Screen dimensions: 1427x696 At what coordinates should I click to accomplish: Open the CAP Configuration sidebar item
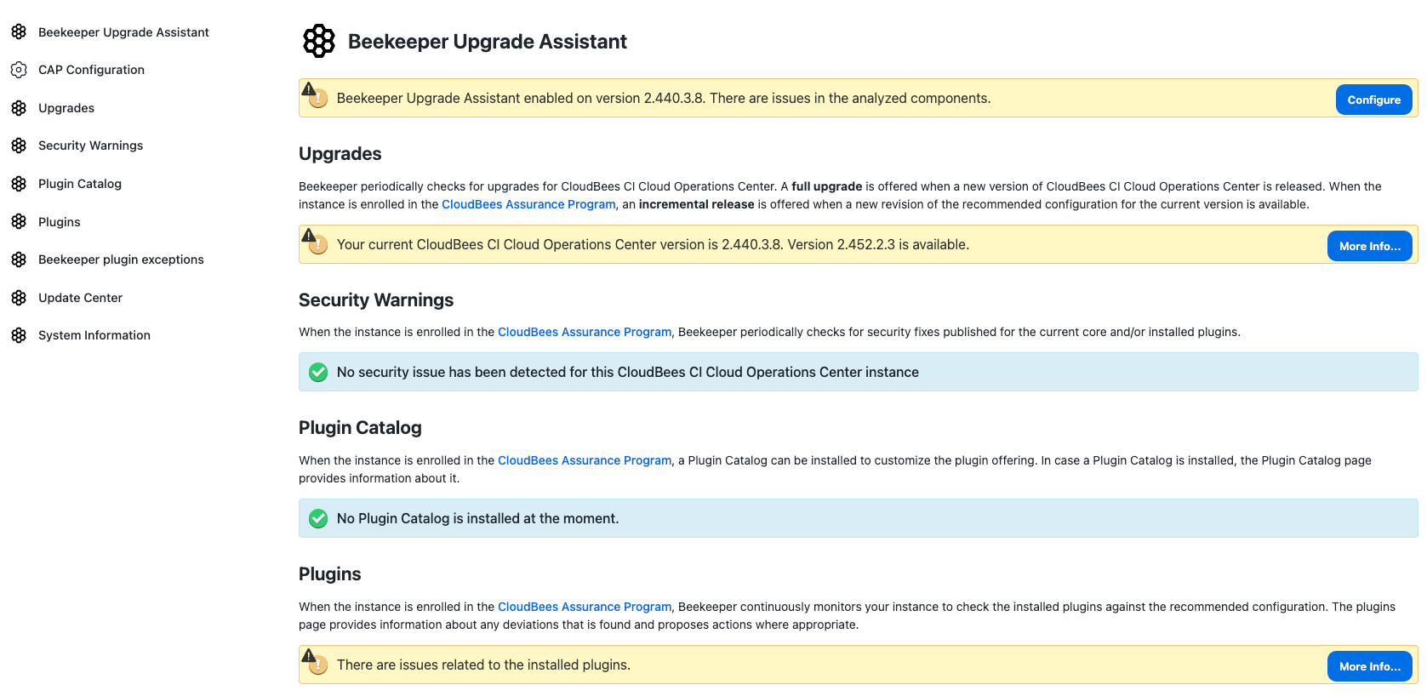(91, 70)
